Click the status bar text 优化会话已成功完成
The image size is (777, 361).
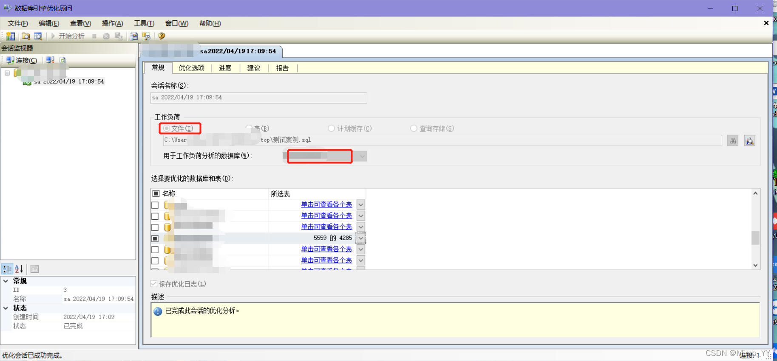[32, 355]
